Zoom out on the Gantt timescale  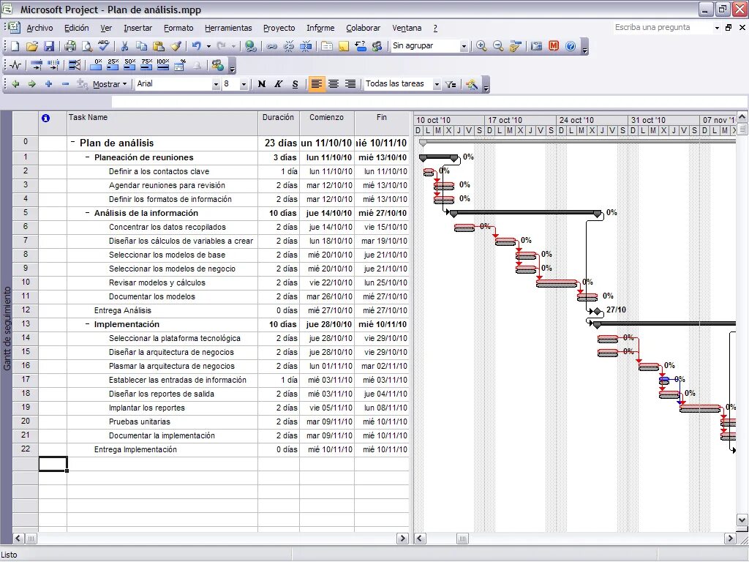pos(498,46)
